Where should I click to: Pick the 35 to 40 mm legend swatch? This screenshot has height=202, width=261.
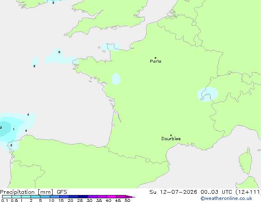click(x=102, y=197)
